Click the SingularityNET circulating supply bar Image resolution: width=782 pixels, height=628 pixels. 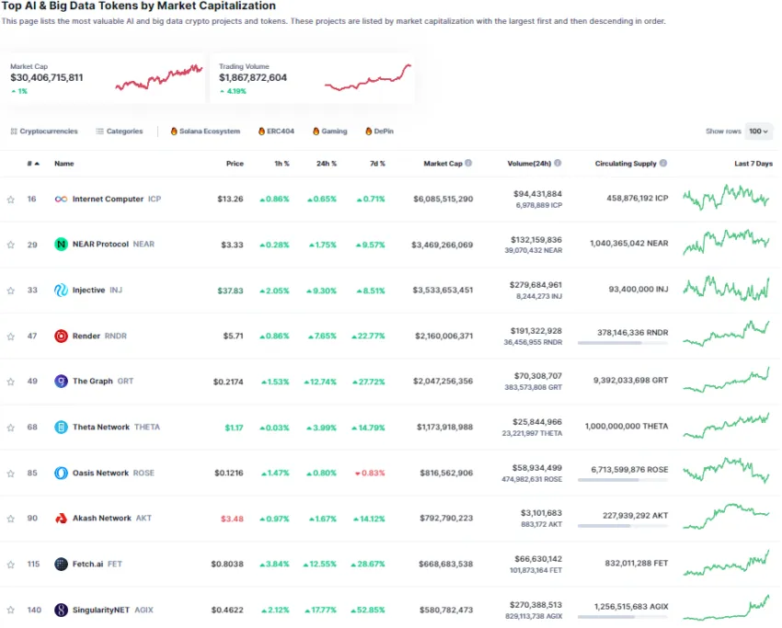tap(623, 617)
